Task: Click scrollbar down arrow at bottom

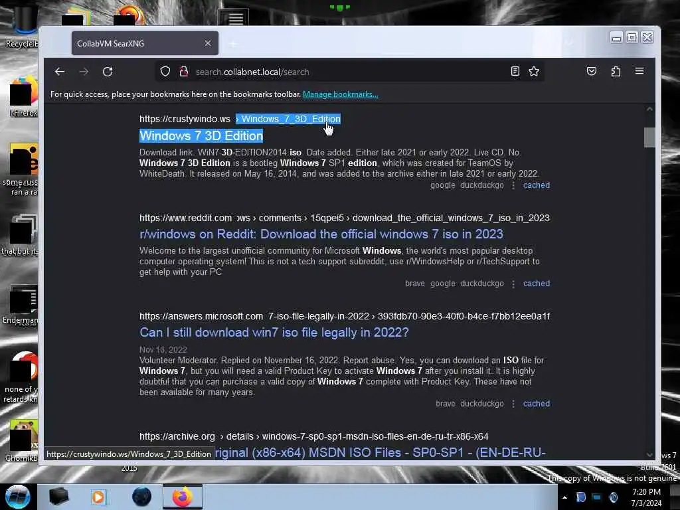Action: click(649, 454)
